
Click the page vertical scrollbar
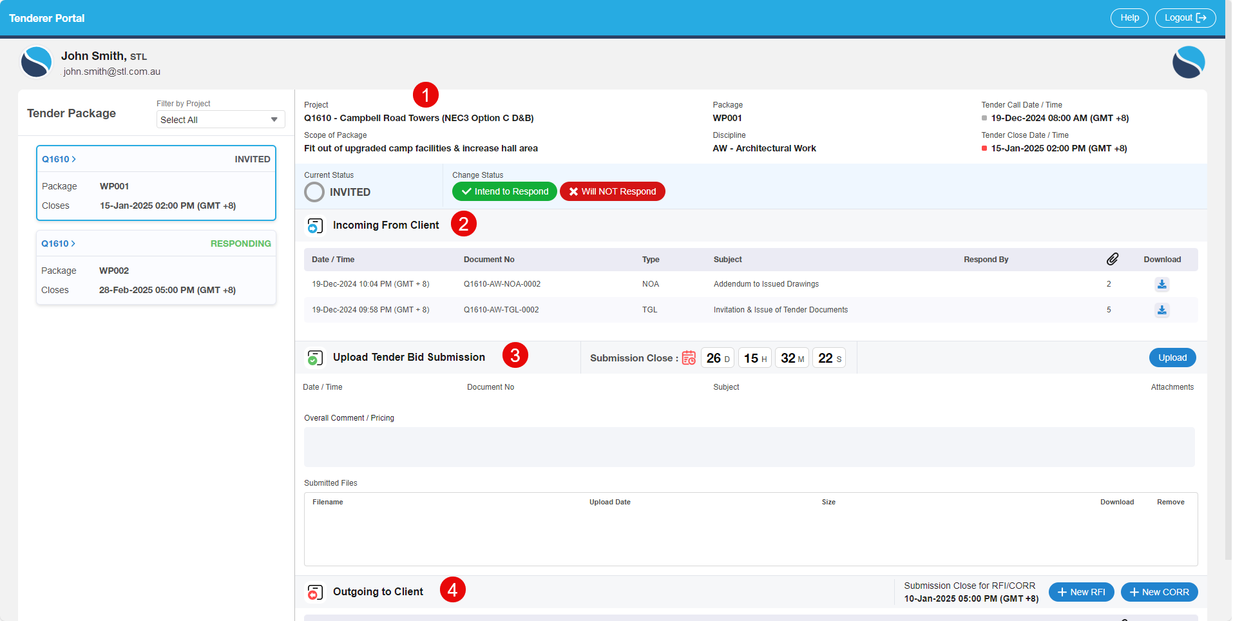1228,280
